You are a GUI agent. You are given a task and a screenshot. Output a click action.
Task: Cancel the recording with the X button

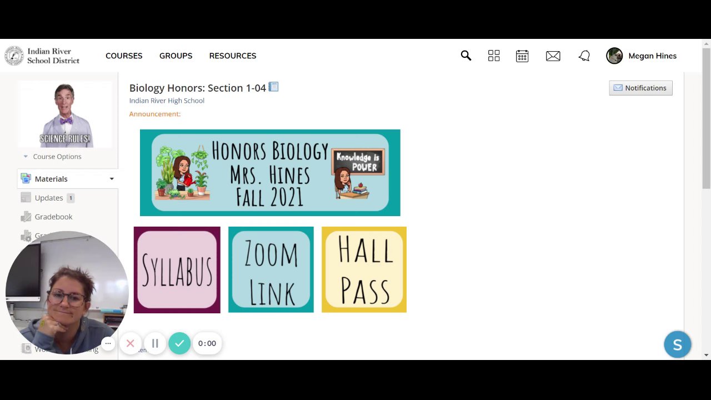130,343
